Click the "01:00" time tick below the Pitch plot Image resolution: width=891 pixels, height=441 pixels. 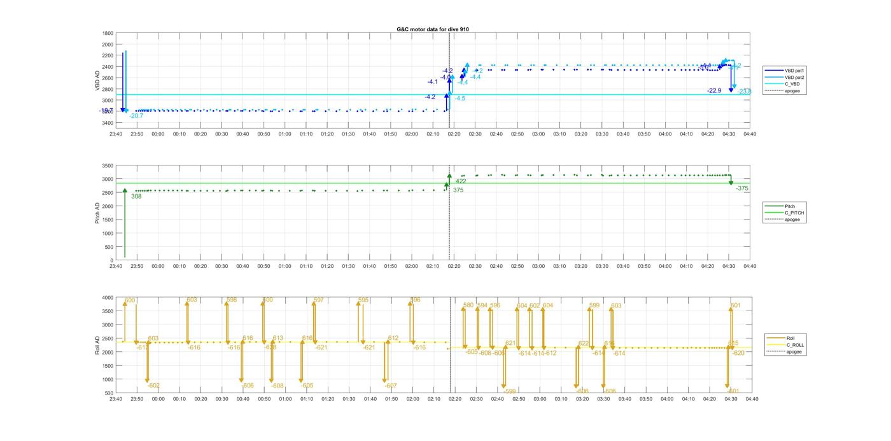pos(284,267)
